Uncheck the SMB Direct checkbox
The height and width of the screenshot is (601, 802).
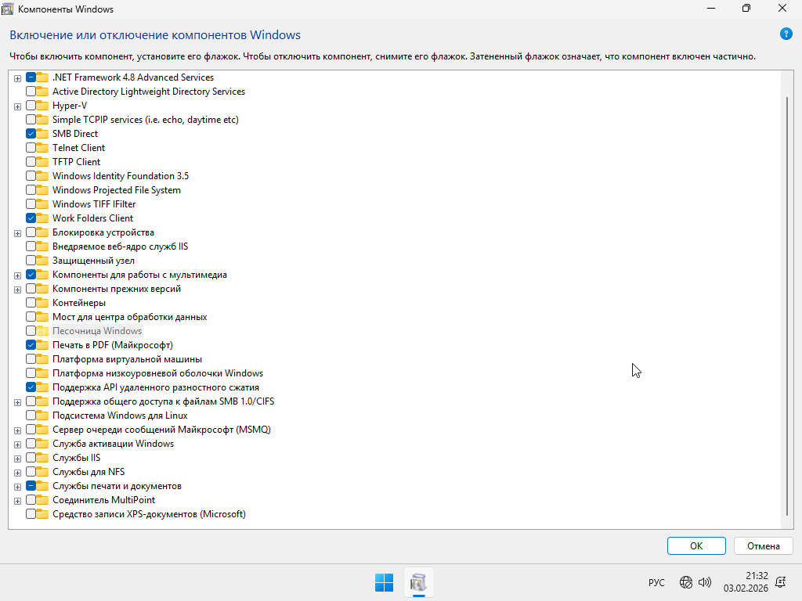pyautogui.click(x=31, y=134)
